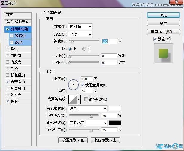Open the gloss contour picker arrow
Viewport: 184px width, 151px height.
click(x=79, y=99)
